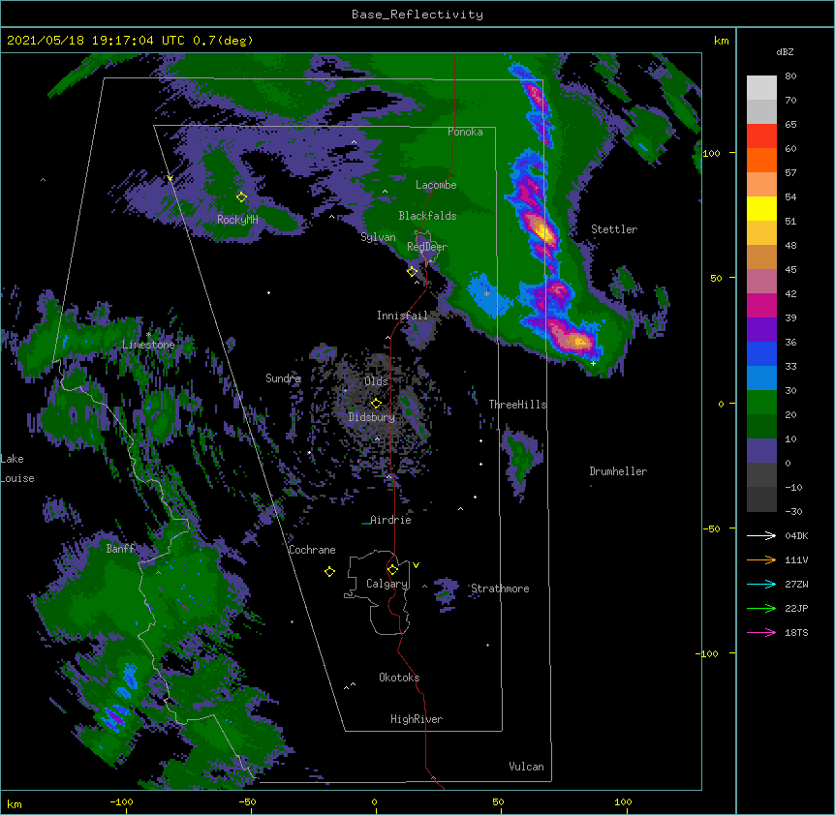Click the 50 tick label on right axis
This screenshot has height=815, width=835.
716,278
